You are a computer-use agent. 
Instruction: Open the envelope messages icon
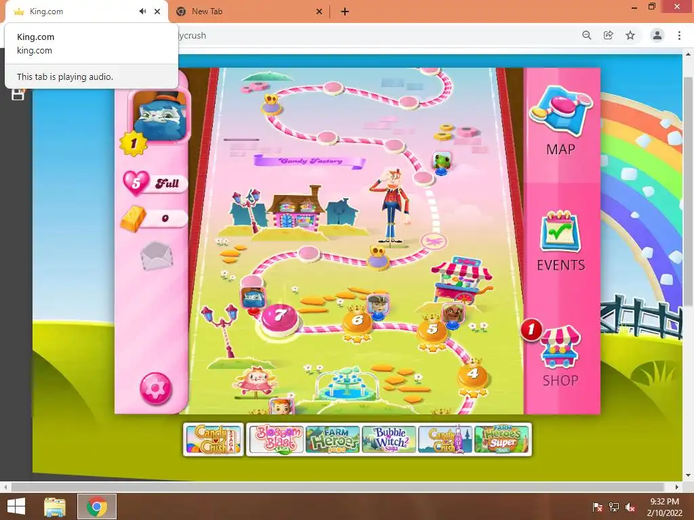pyautogui.click(x=157, y=255)
